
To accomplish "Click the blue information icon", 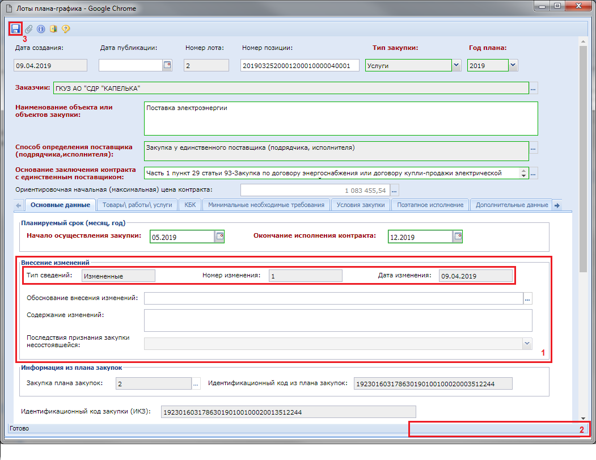I will click(41, 28).
